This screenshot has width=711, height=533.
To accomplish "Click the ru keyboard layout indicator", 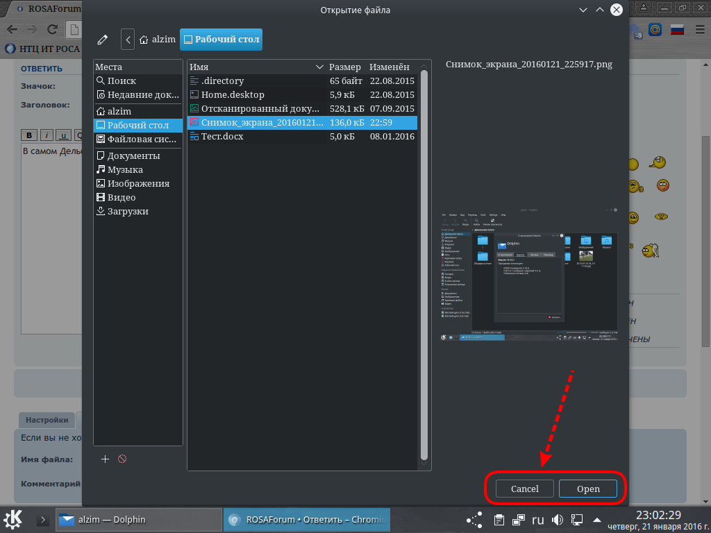I will (538, 519).
